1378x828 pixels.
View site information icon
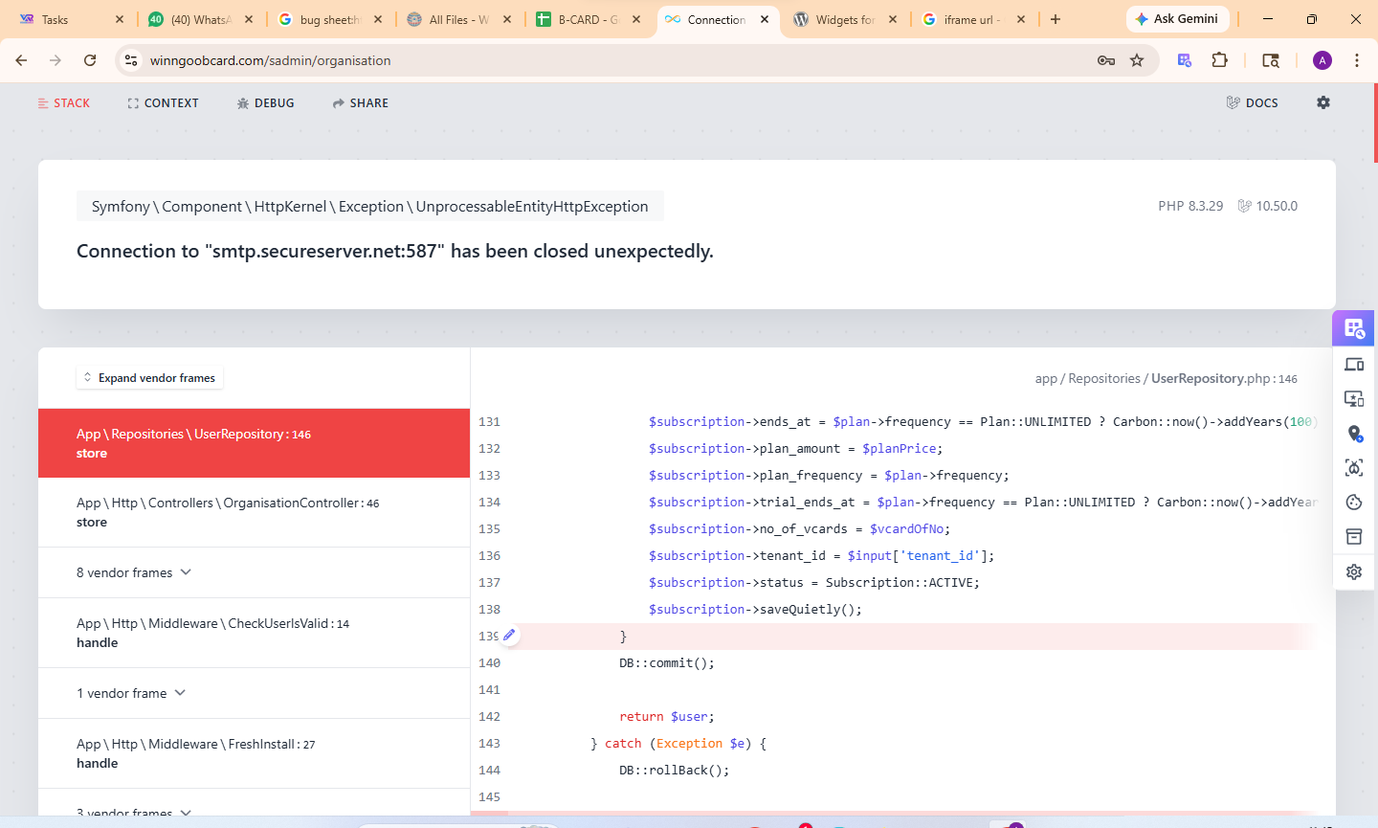tap(131, 60)
